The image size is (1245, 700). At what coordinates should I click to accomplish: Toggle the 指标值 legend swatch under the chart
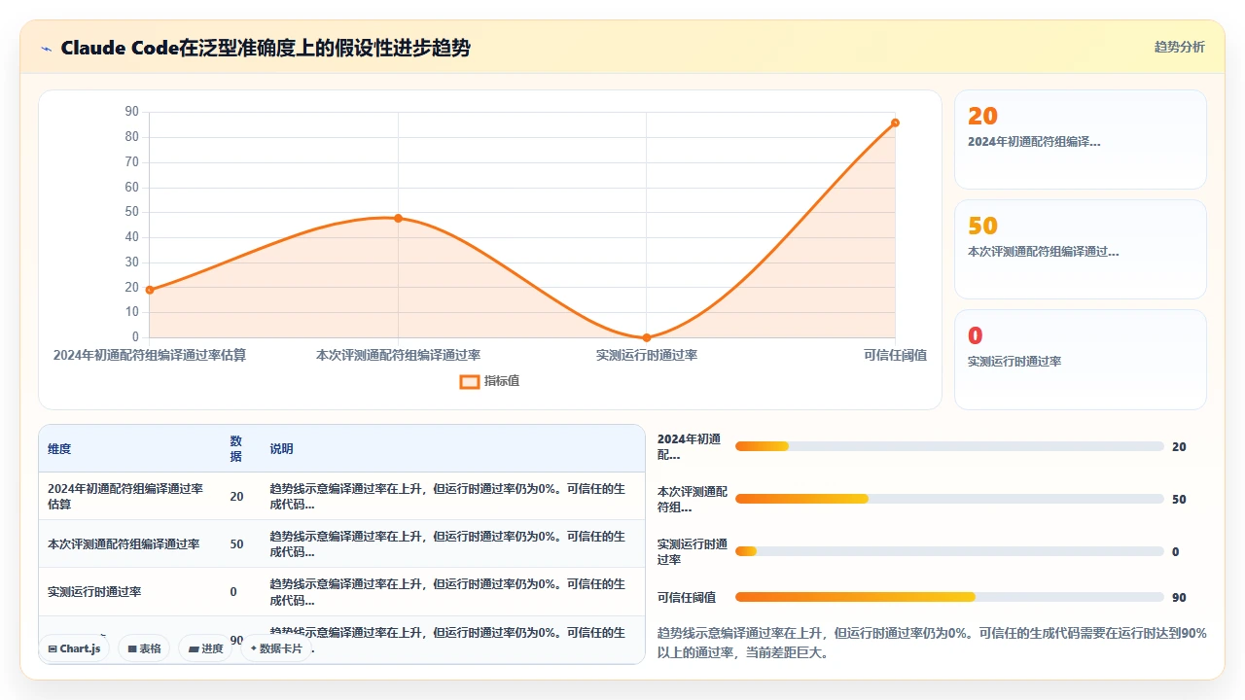[470, 381]
